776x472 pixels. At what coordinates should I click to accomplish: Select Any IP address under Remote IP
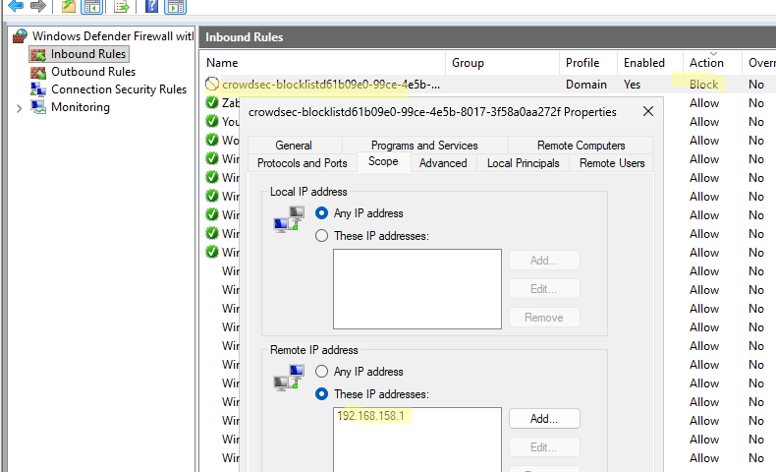pyautogui.click(x=321, y=372)
